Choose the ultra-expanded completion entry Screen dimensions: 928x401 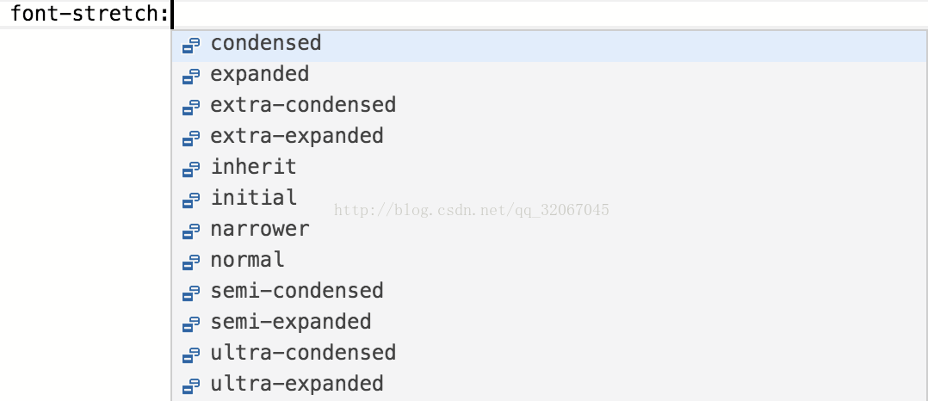click(549, 386)
